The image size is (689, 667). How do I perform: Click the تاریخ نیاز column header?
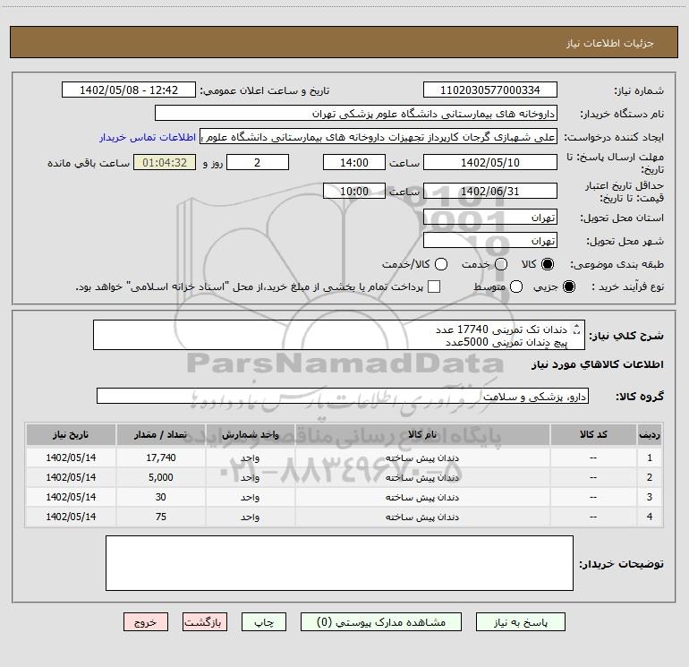coord(71,435)
